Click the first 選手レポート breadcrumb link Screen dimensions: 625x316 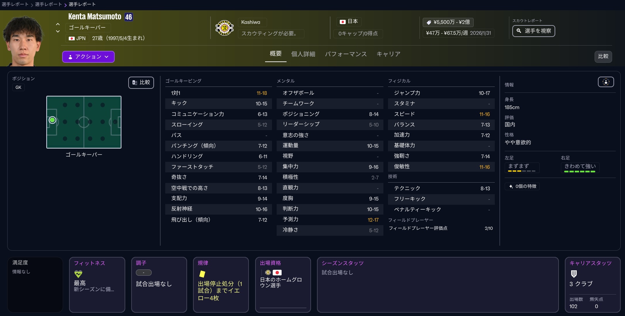click(15, 4)
